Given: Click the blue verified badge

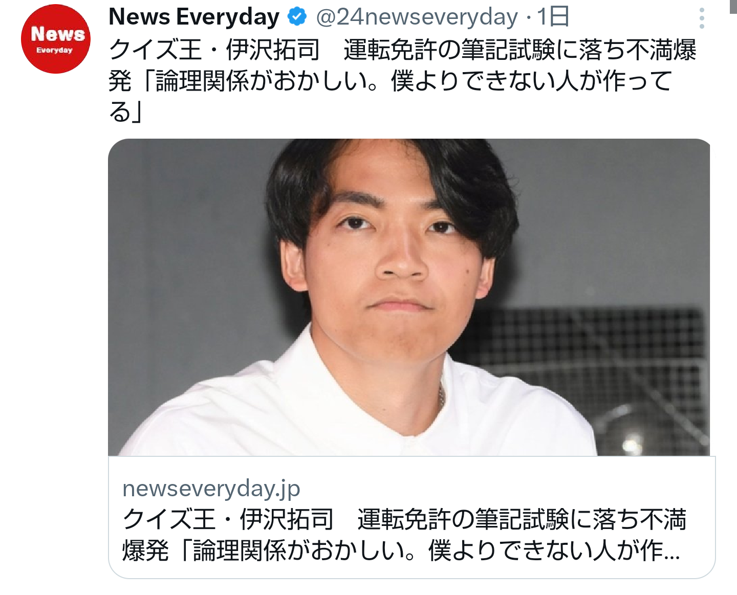Looking at the screenshot, I should 297,17.
